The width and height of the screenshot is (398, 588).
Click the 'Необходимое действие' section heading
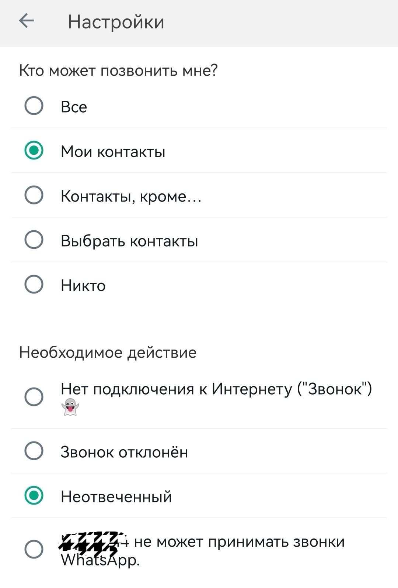pyautogui.click(x=108, y=353)
